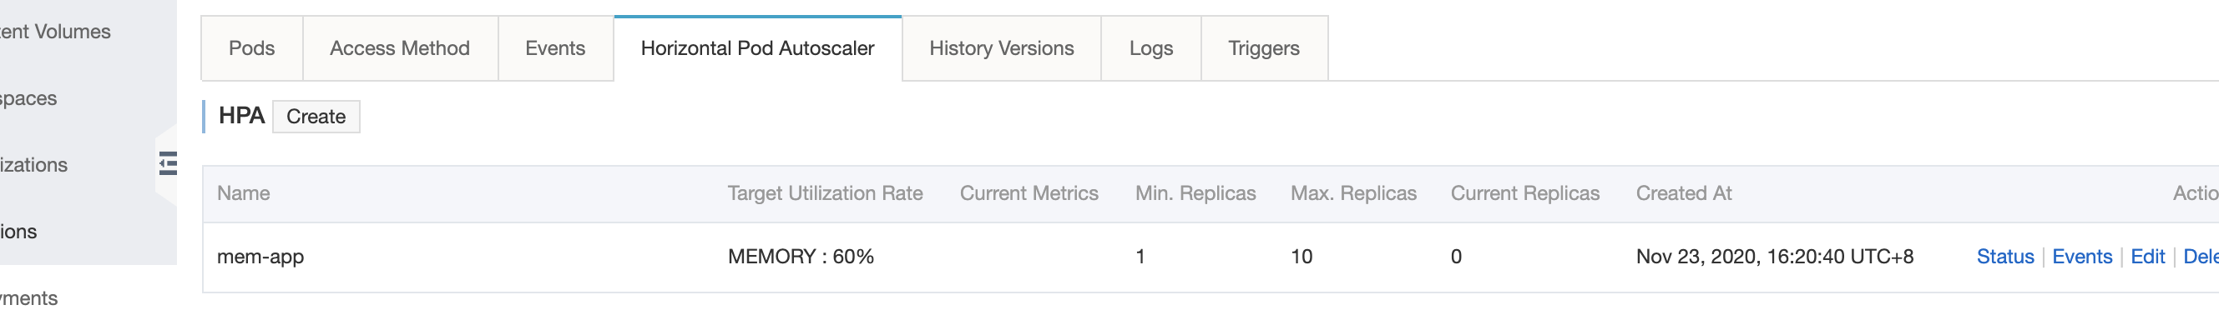Create a new HPA
Viewport: 2219px width, 325px height.
click(x=316, y=116)
